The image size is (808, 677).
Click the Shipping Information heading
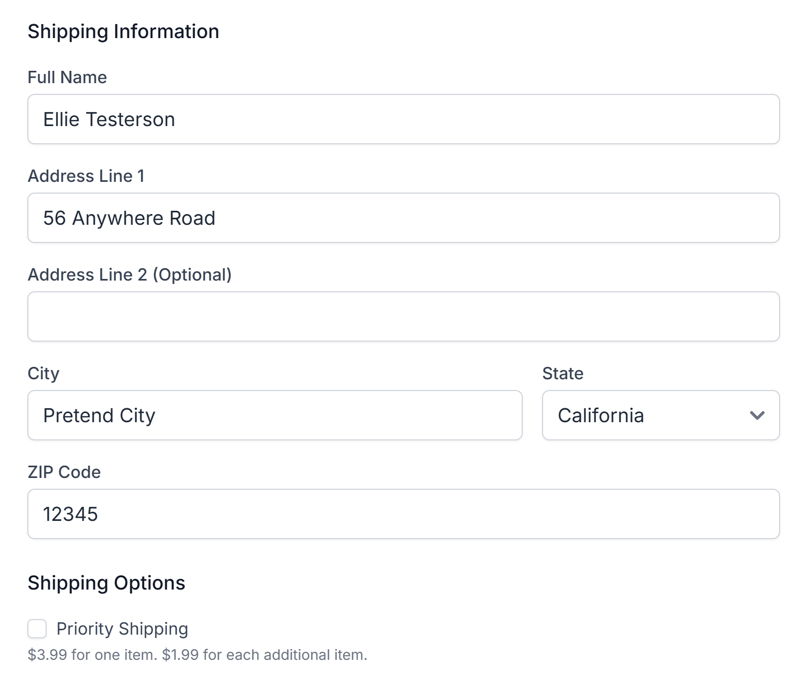click(123, 32)
